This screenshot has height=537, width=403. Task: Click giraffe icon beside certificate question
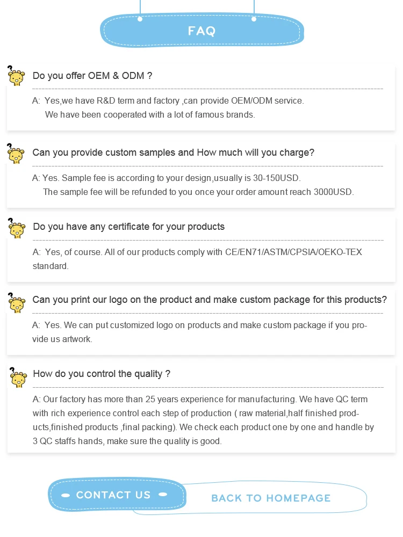coord(17,228)
